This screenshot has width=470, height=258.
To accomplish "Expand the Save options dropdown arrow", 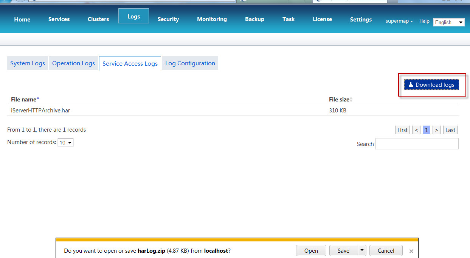I will click(x=362, y=250).
